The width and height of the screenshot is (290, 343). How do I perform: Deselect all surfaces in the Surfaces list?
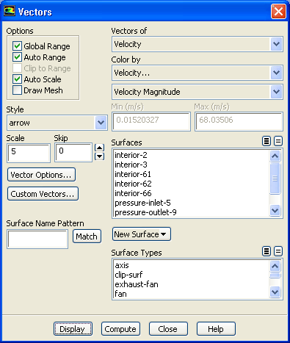click(x=278, y=141)
